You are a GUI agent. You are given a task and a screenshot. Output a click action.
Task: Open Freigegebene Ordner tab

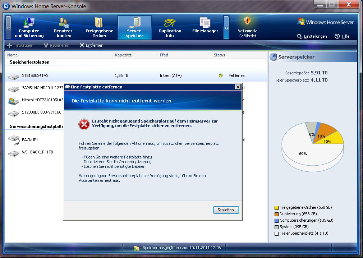[99, 28]
